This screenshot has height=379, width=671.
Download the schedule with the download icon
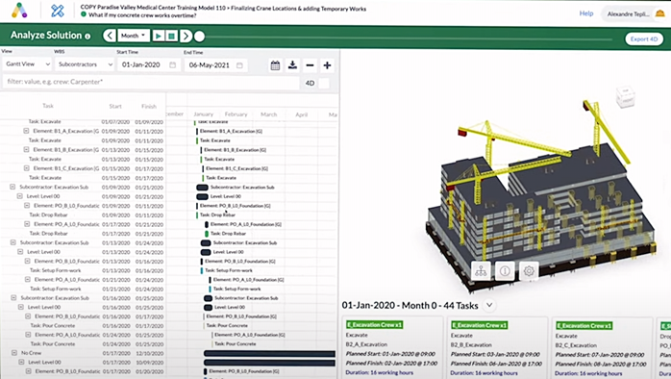coord(292,65)
